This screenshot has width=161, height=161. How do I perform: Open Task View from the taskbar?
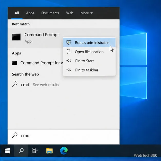[x=35, y=151]
